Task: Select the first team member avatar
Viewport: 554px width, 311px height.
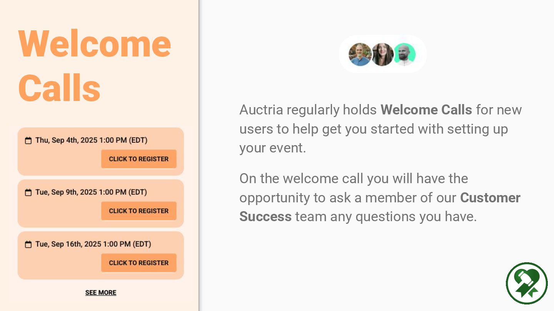Action: click(x=360, y=54)
